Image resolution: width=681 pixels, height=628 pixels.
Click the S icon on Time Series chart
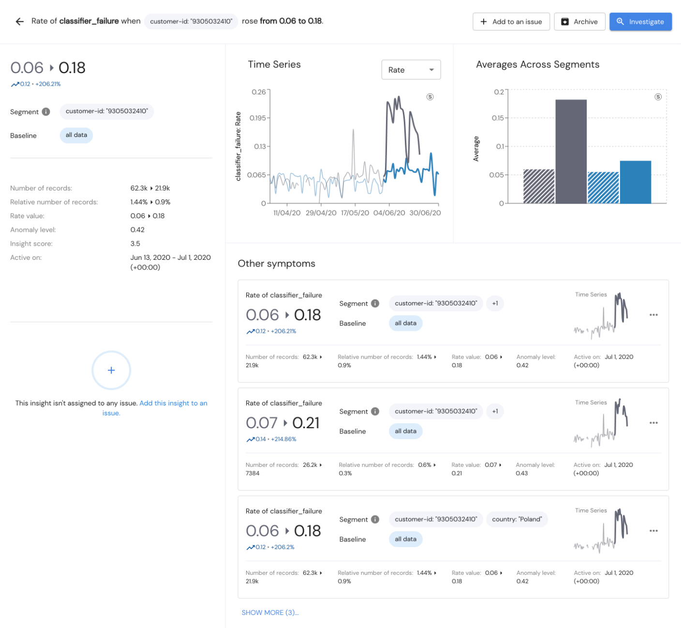click(429, 97)
